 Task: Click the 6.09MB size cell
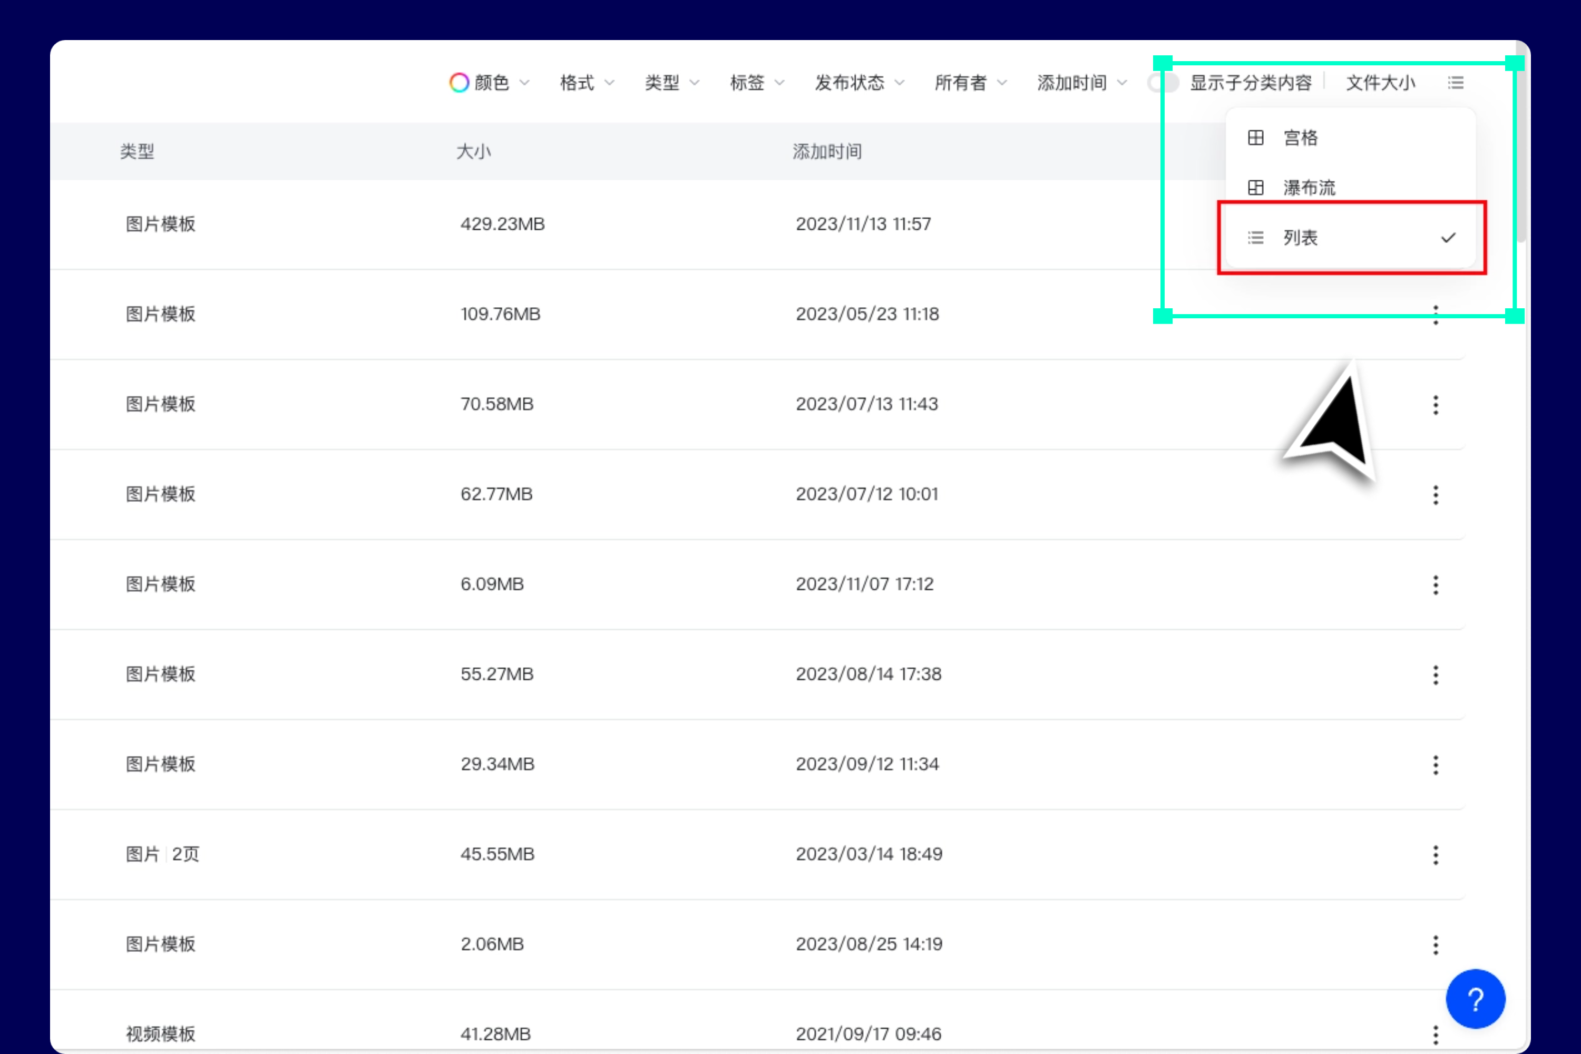[x=492, y=584]
